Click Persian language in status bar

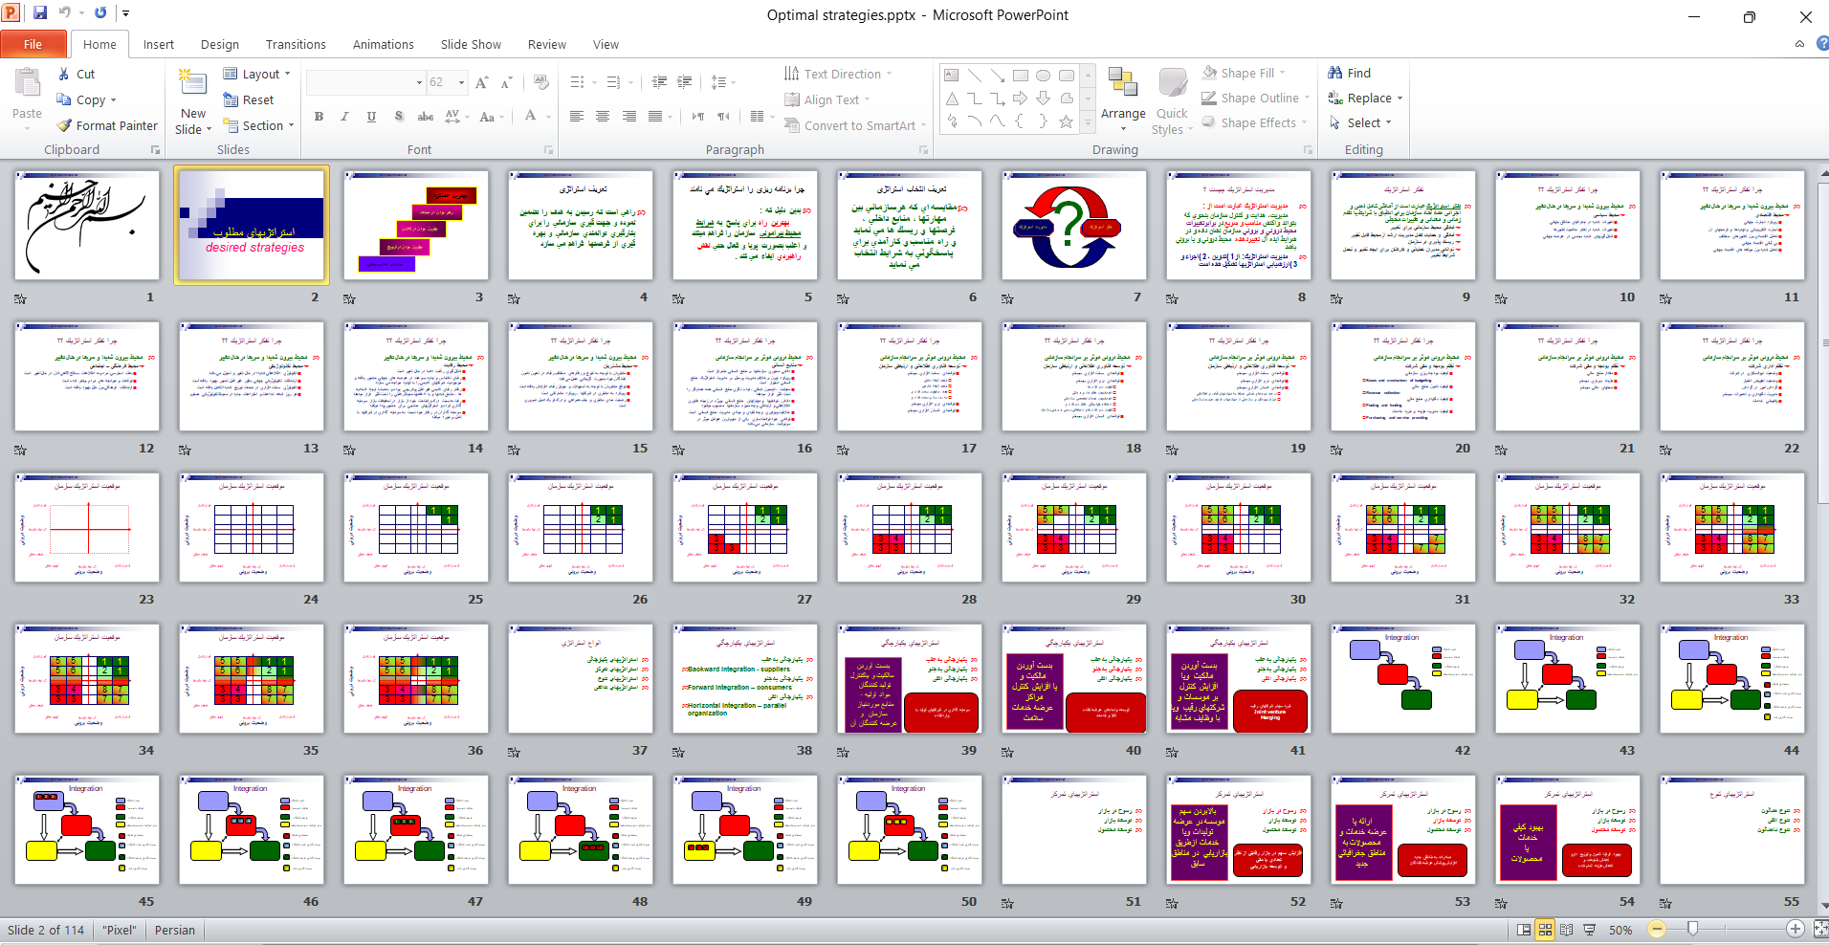coord(175,930)
